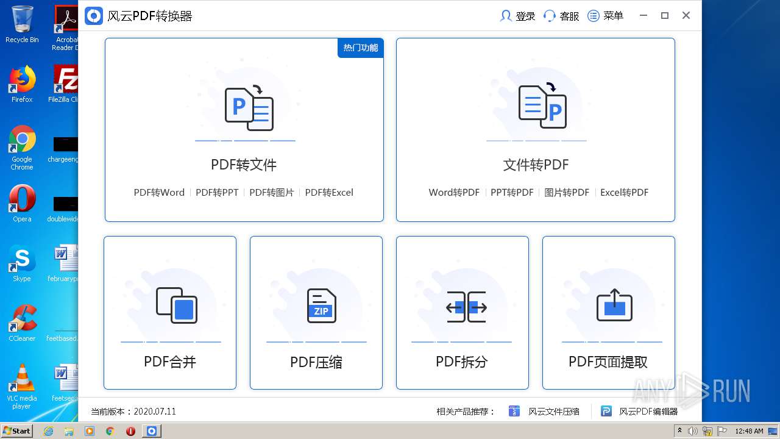Open the Recycle Bin desktop icon

[22, 24]
